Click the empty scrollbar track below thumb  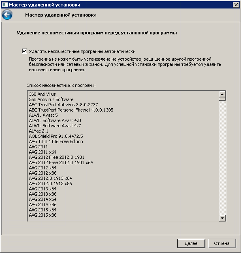(222, 158)
